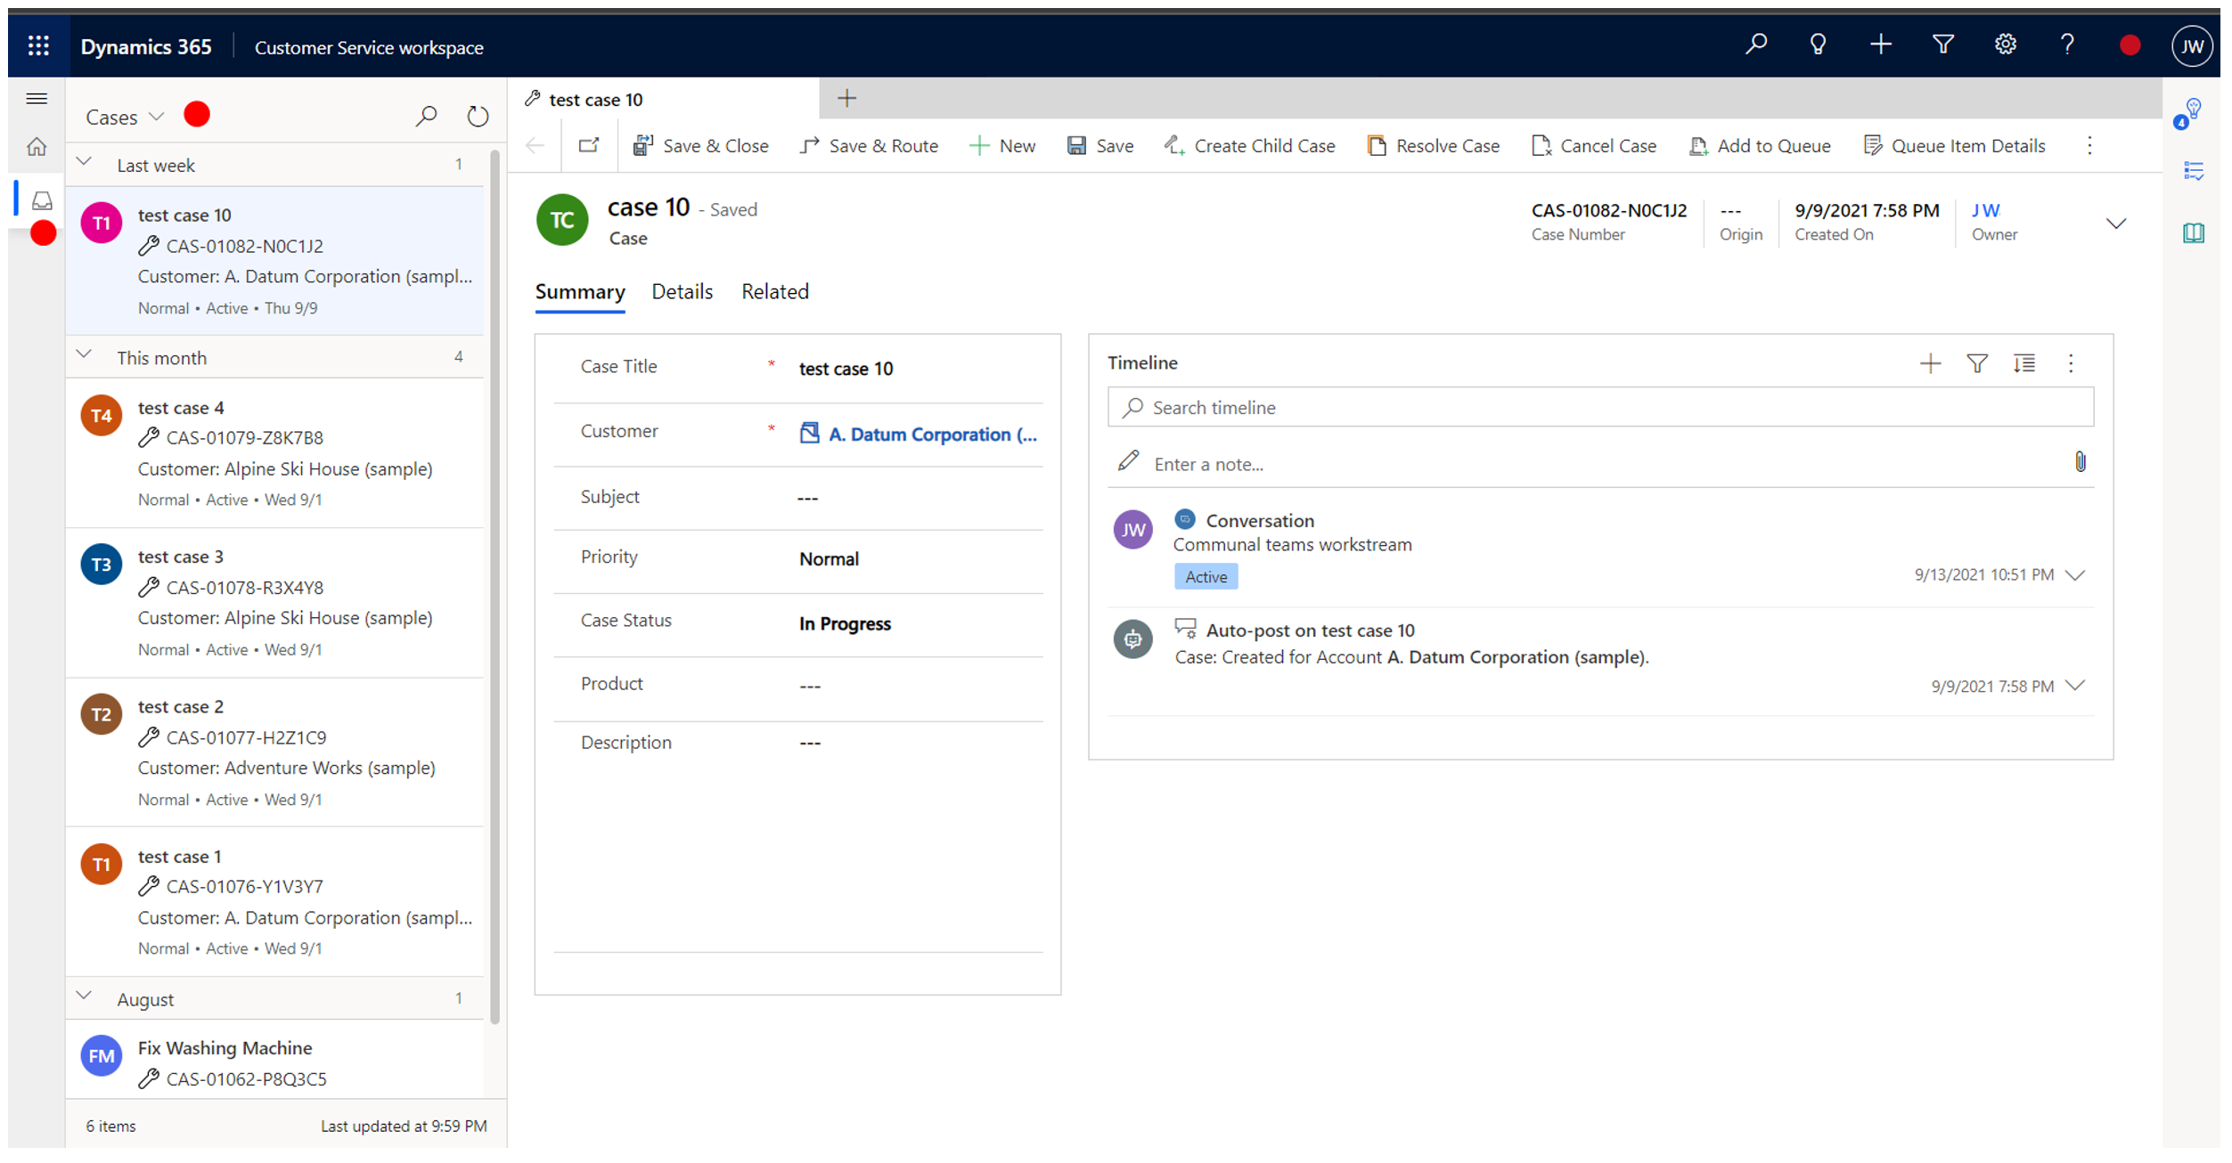The height and width of the screenshot is (1163, 2232).
Task: Switch to the Details tab
Action: coord(682,290)
